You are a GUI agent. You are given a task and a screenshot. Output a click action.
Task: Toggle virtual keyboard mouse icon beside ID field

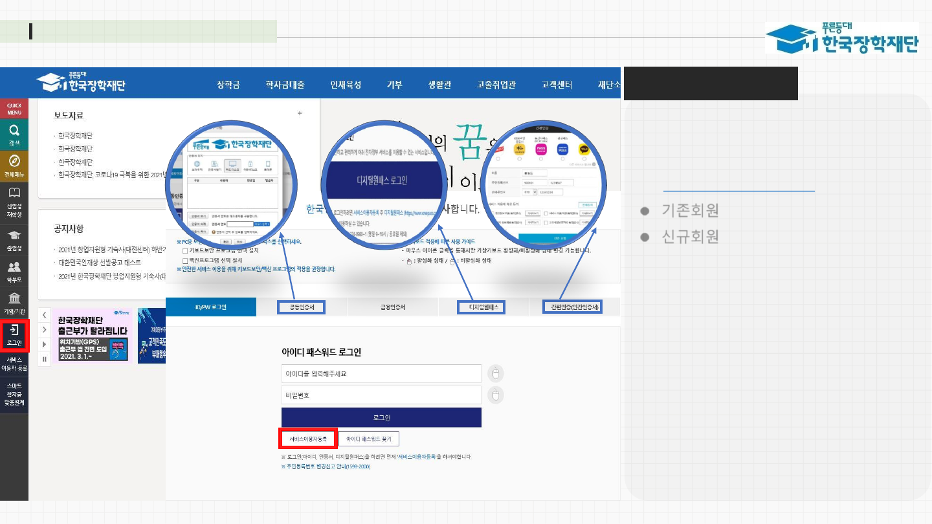pyautogui.click(x=495, y=373)
